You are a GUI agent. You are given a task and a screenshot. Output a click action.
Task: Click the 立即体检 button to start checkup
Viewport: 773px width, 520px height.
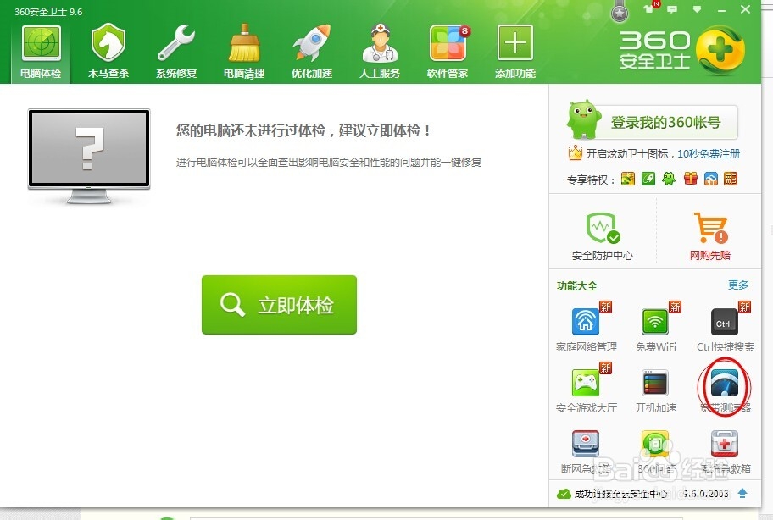point(279,305)
